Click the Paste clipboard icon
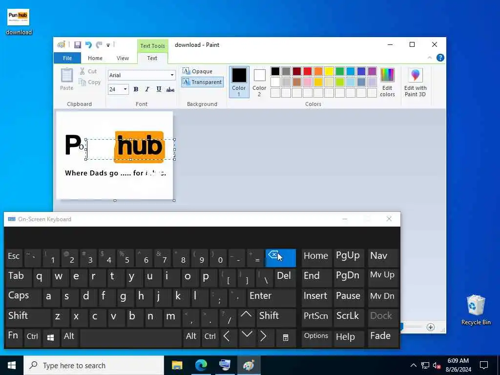This screenshot has width=500, height=375. coord(66,79)
